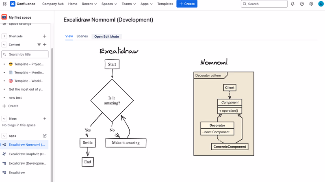Click ConcreteComponent node in diagram
Screen dimensions: 325x182
pos(230,147)
